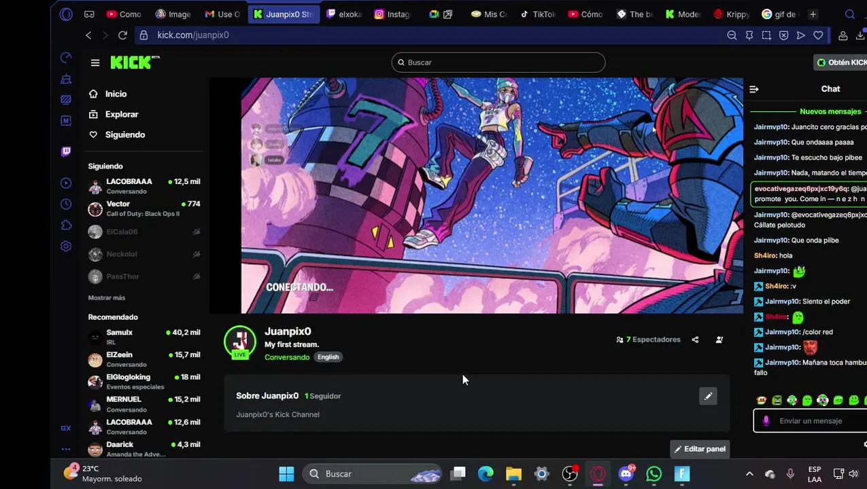Open offline channel ElCala06
The width and height of the screenshot is (867, 489).
tap(144, 232)
